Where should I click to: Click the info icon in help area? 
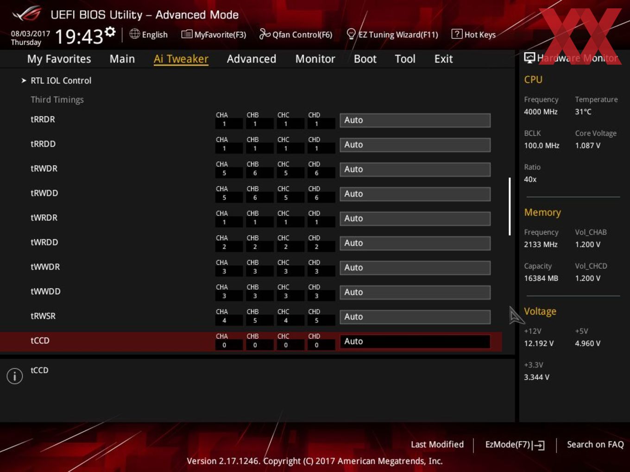point(15,376)
